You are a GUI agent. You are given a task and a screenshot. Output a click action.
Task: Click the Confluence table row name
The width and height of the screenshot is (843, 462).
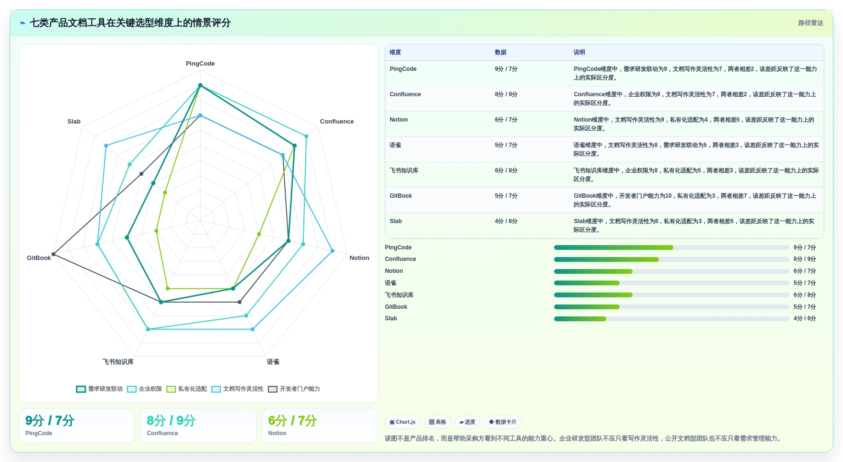(x=405, y=94)
